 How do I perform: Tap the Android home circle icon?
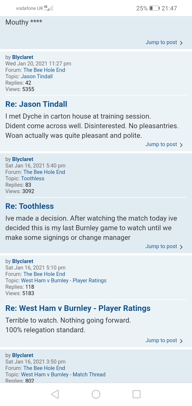point(96,394)
